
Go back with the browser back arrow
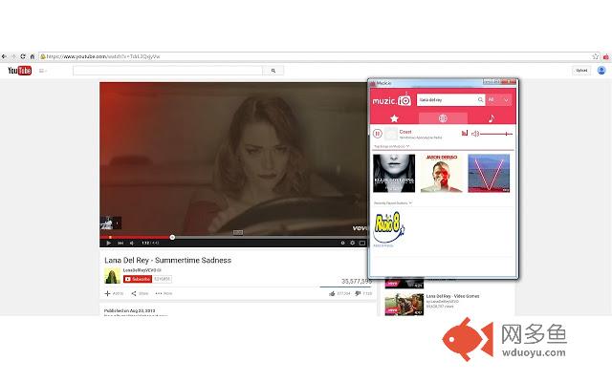[4, 56]
